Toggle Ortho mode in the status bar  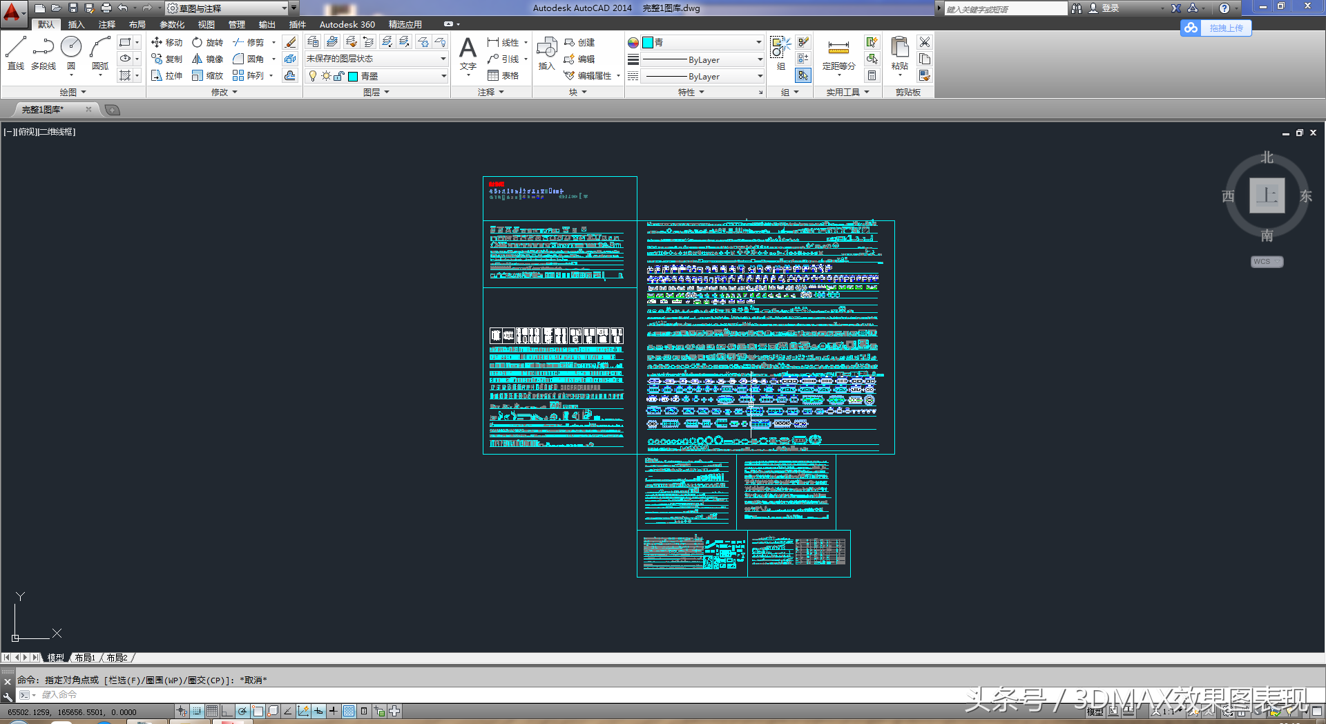227,711
